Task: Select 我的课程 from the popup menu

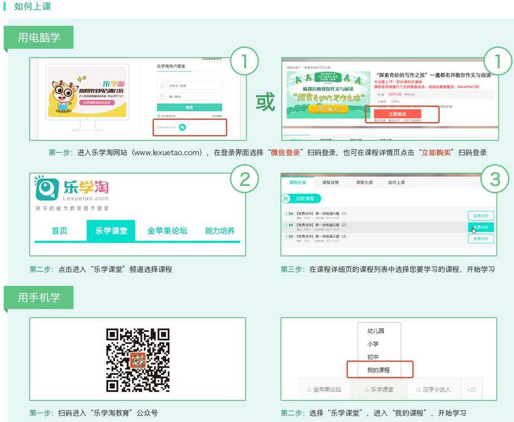Action: [379, 370]
